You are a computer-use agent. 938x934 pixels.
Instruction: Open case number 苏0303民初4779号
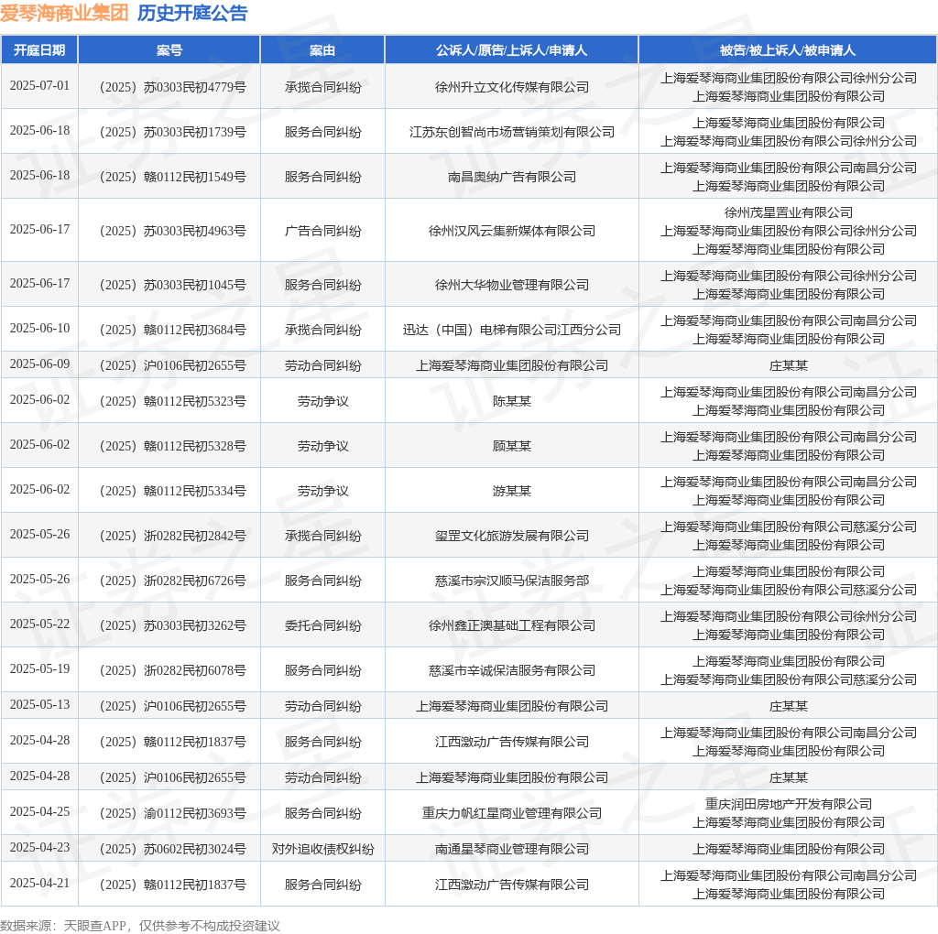(x=172, y=87)
